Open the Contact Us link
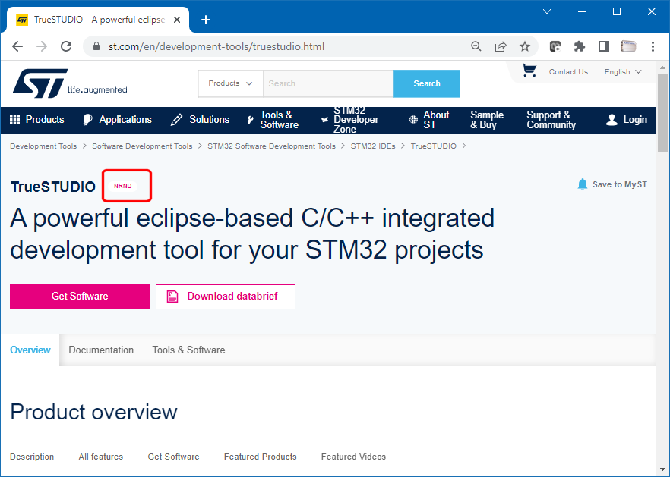This screenshot has width=670, height=477. pos(568,72)
